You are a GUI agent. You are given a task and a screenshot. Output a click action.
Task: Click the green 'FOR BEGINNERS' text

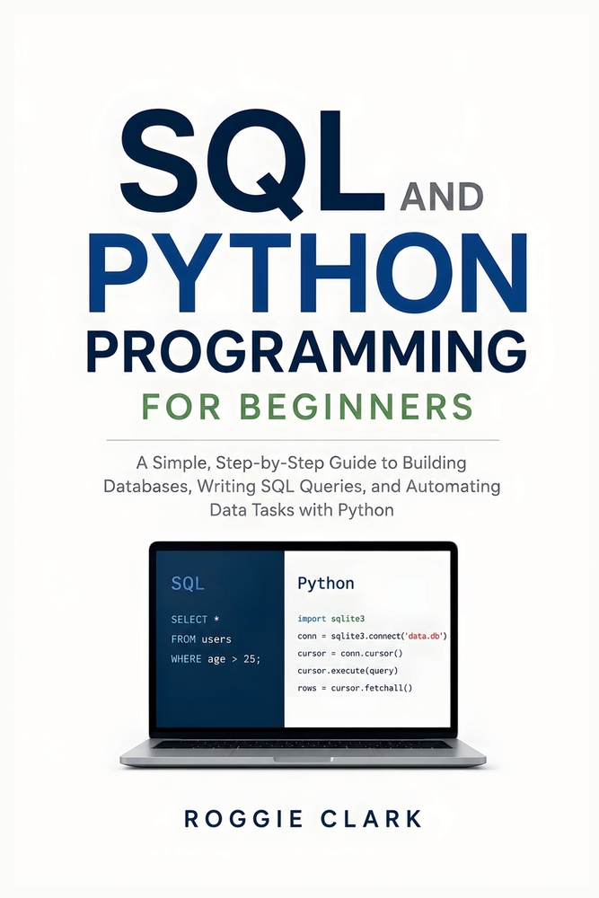(307, 407)
